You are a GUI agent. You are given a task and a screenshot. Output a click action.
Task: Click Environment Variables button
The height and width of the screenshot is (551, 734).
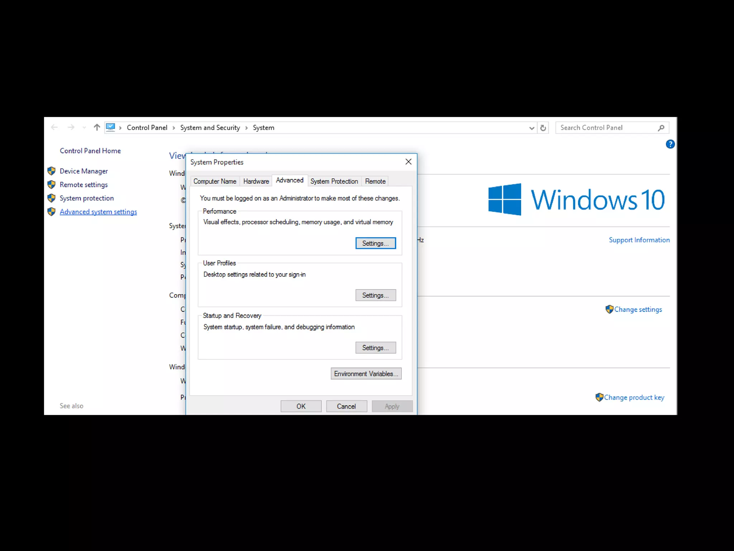coord(366,373)
